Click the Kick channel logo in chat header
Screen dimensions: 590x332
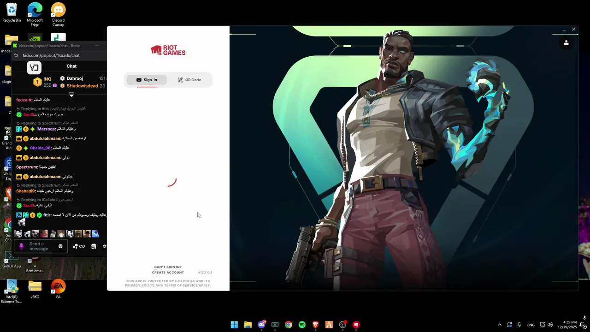pyautogui.click(x=34, y=68)
